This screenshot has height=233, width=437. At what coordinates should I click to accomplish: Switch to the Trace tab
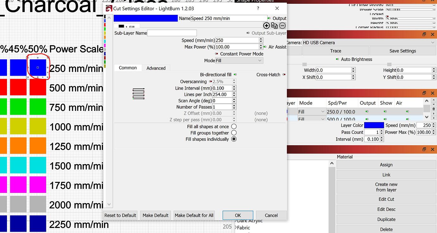(335, 51)
